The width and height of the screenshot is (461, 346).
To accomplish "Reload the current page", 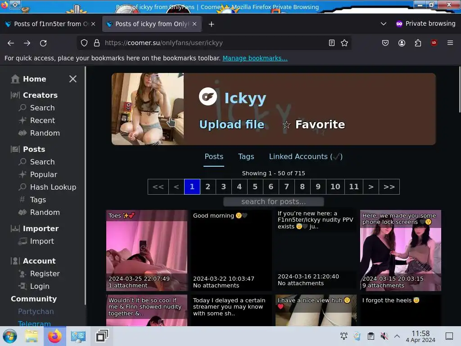I will (x=43, y=43).
